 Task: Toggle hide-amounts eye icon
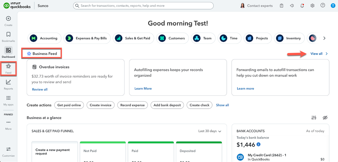click(325, 117)
